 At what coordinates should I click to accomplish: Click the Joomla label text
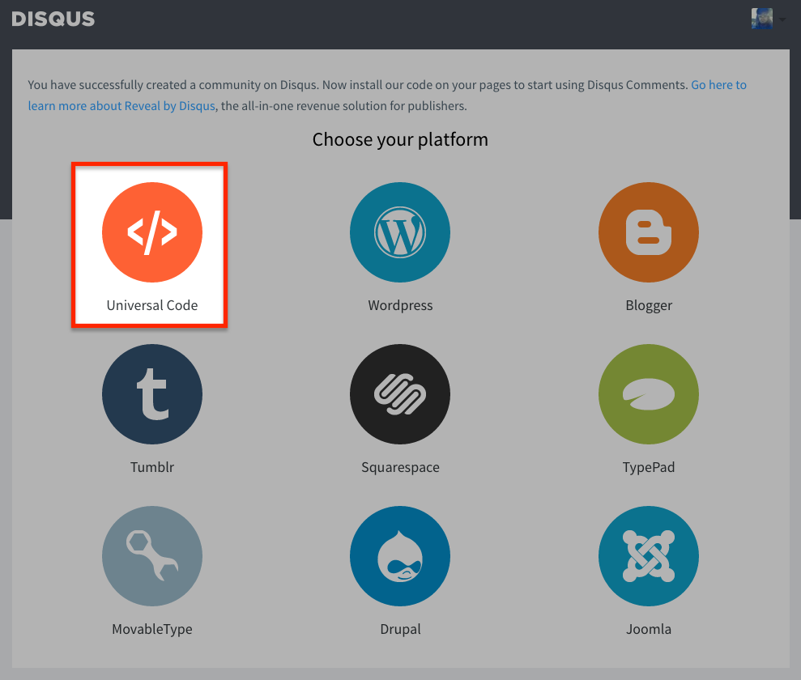pos(649,629)
